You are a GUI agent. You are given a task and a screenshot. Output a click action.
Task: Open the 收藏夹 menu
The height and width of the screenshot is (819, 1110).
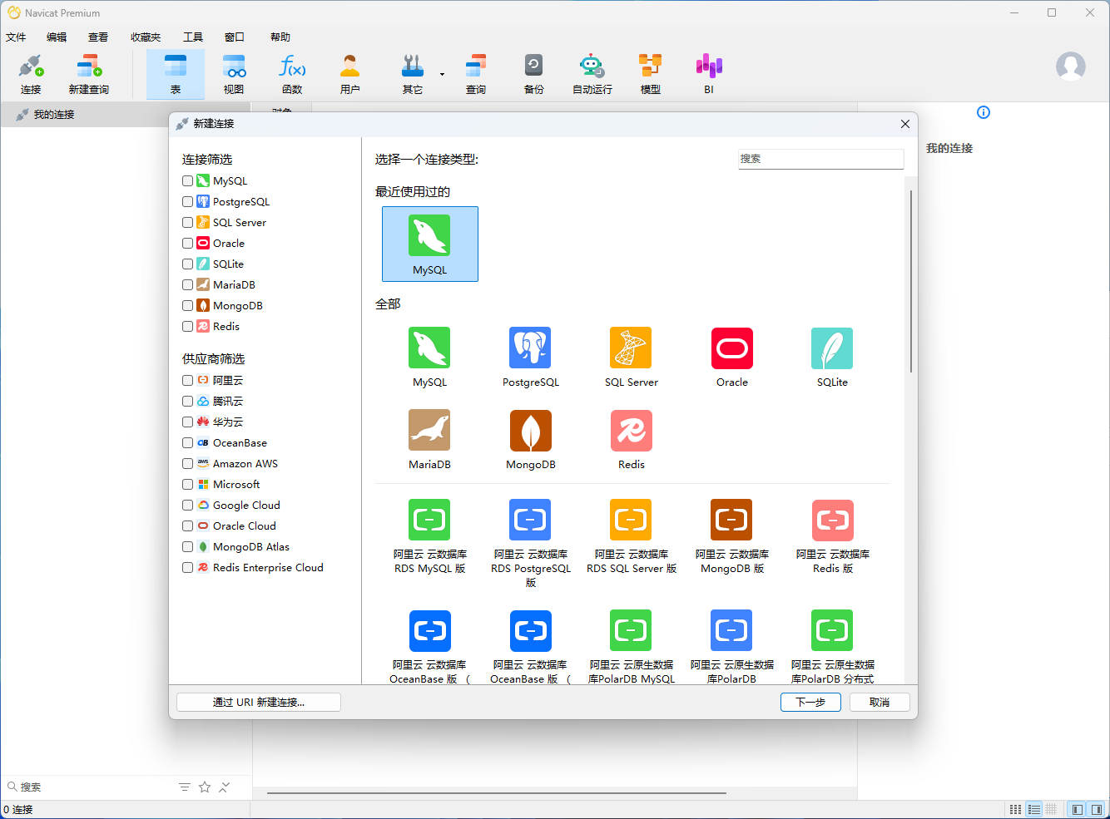tap(146, 37)
